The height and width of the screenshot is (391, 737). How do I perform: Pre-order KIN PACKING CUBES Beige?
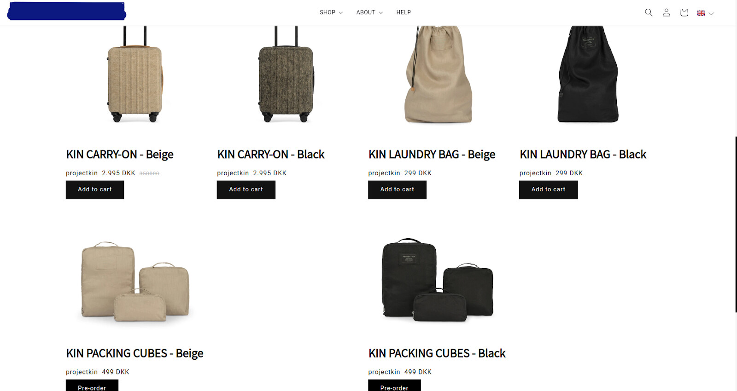coord(92,385)
